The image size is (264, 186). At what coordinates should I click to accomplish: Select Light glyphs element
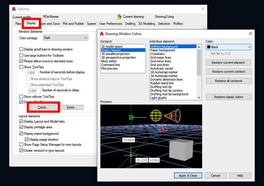point(173,98)
